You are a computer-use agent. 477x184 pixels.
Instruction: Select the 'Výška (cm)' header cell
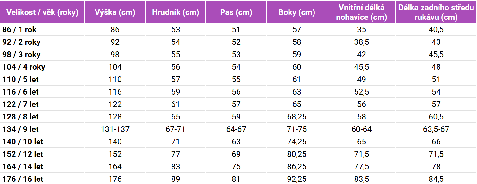pos(115,12)
